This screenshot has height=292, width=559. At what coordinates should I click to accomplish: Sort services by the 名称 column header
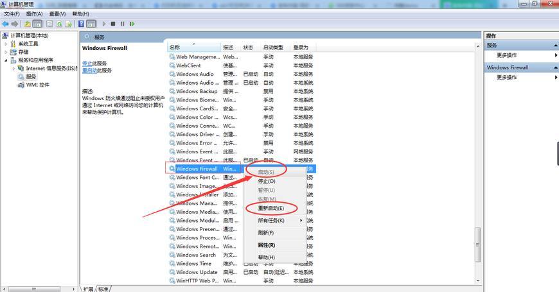pos(194,47)
